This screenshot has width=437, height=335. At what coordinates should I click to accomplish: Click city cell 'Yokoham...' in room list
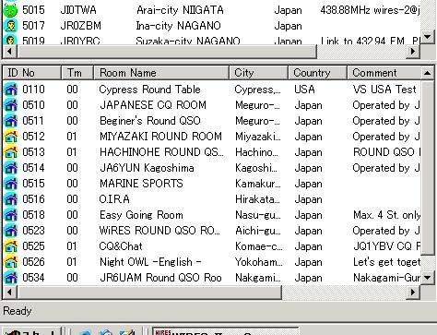tap(258, 262)
